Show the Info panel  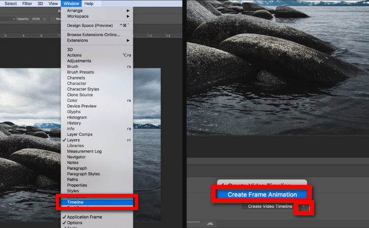point(97,129)
